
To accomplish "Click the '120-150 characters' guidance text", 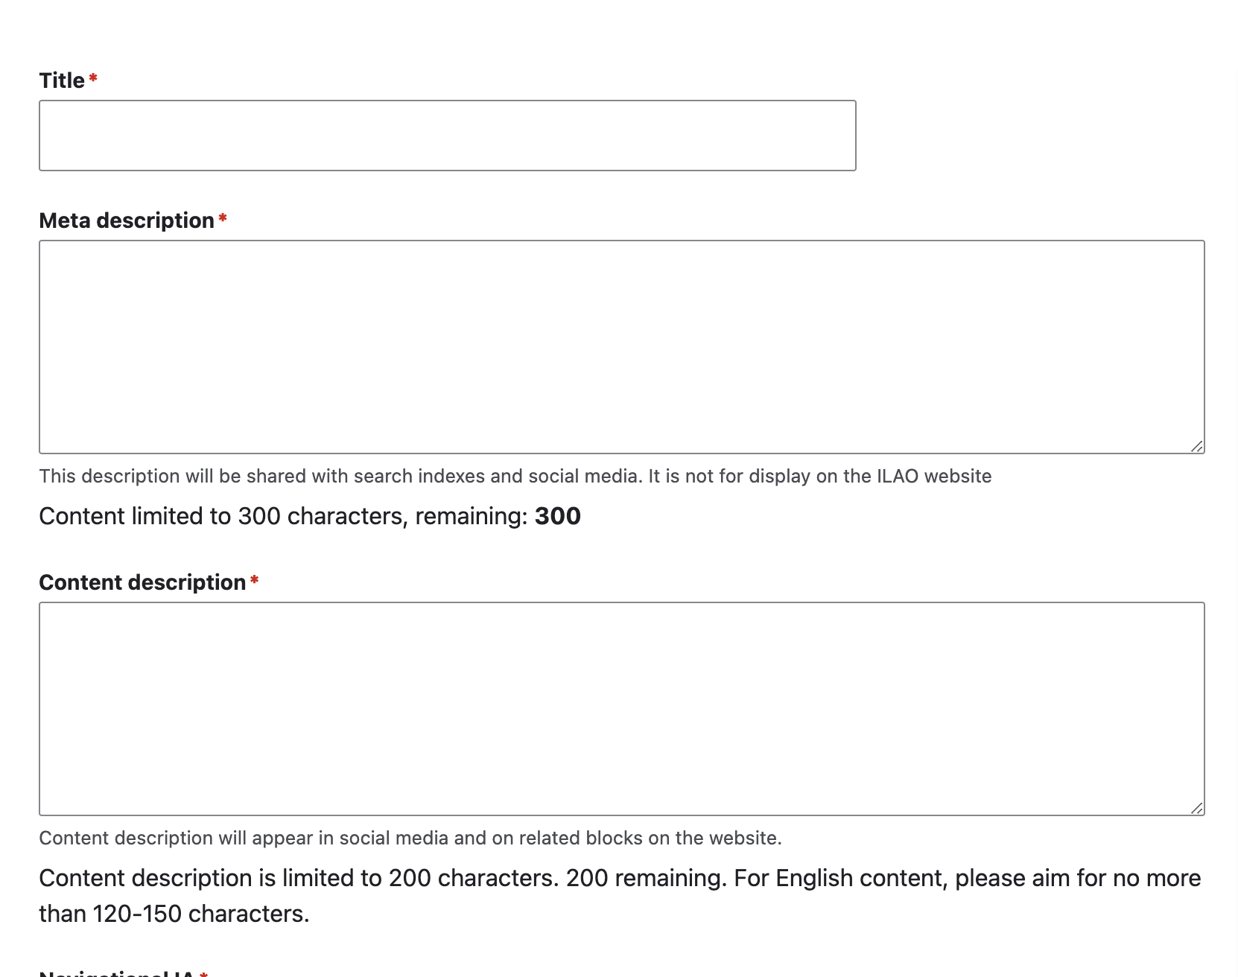I will click(x=200, y=914).
